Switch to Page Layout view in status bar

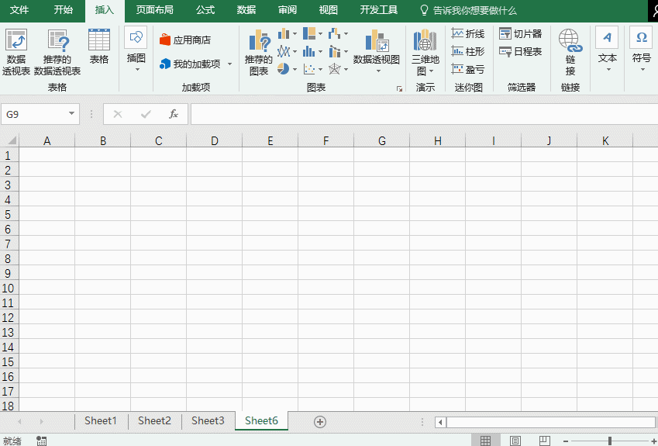pos(515,441)
